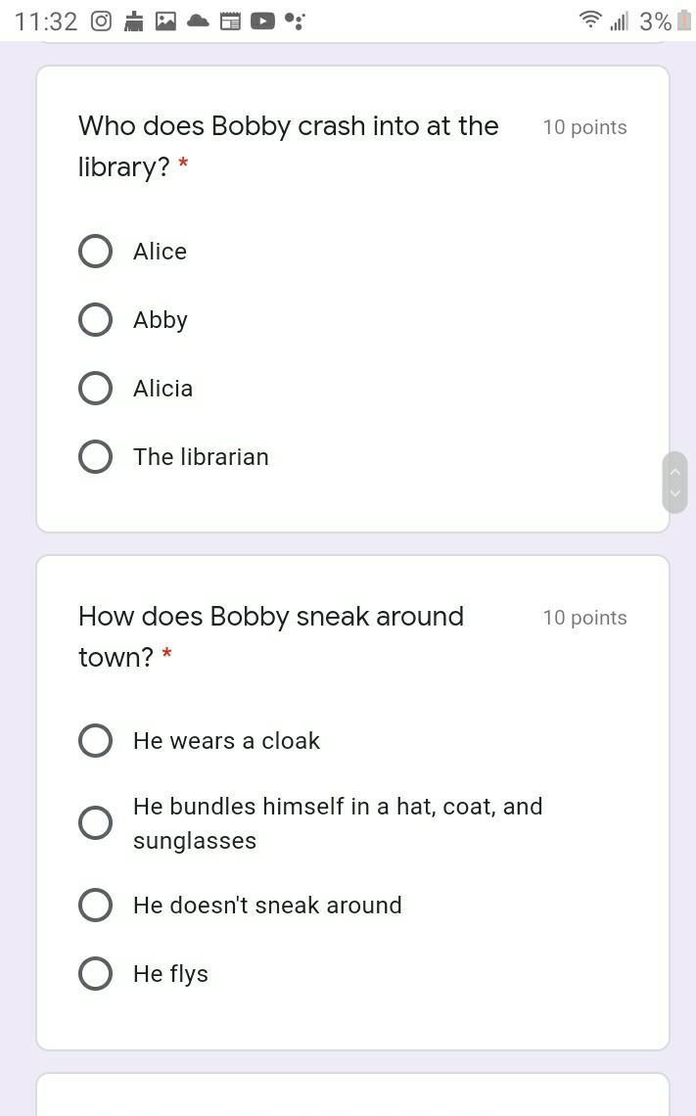Tap the cloud notification icon
Viewport: 696px width, 1116px height.
click(198, 22)
